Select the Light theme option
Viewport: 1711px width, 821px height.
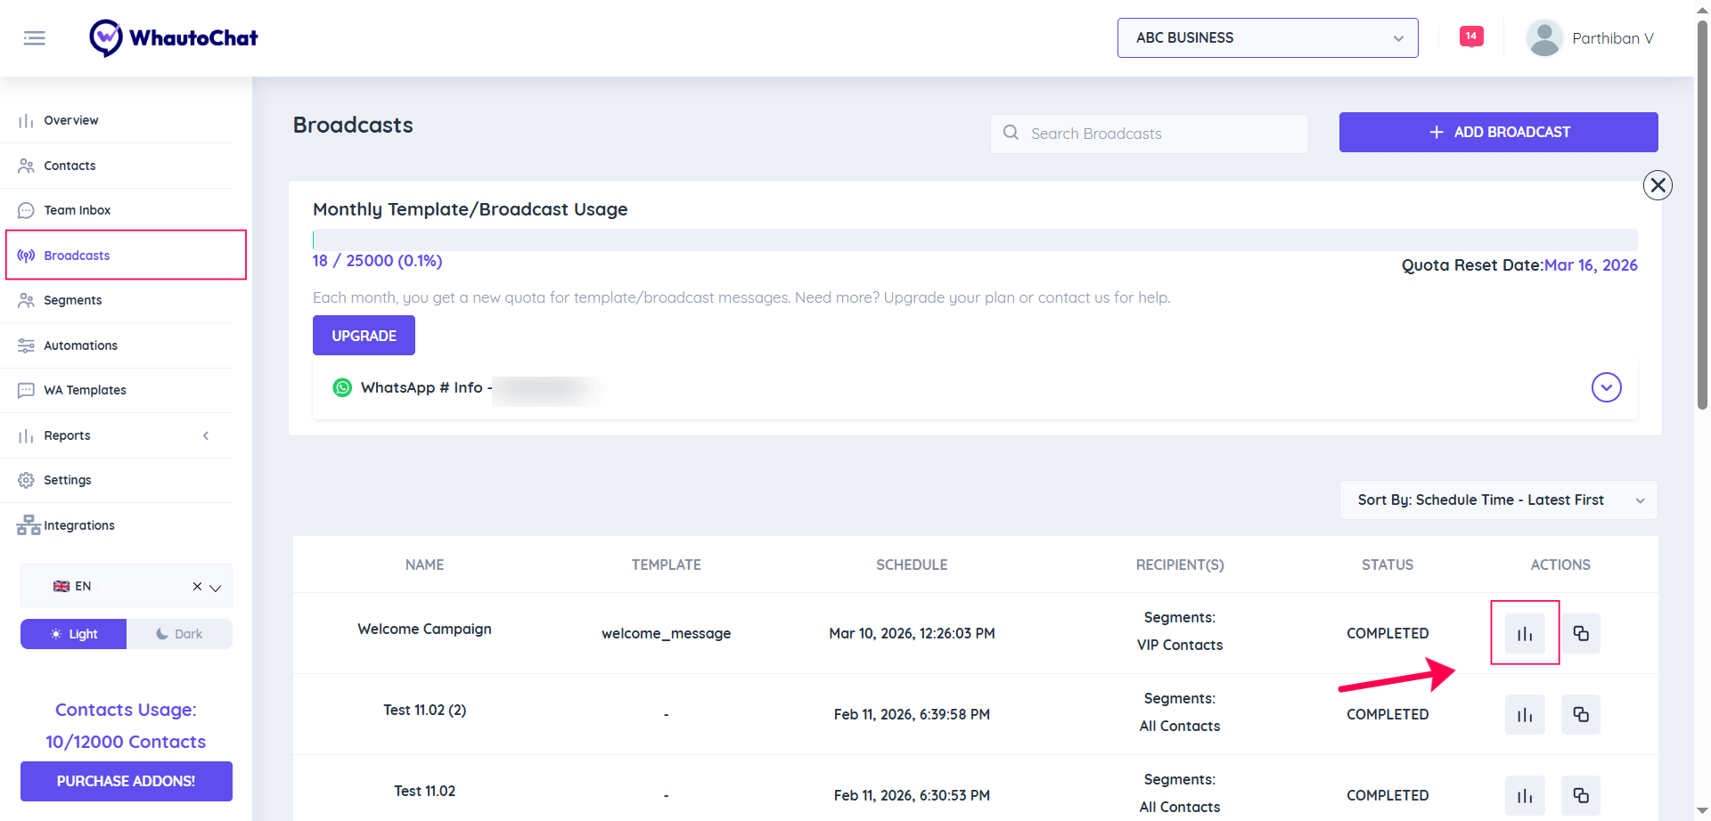click(x=73, y=633)
